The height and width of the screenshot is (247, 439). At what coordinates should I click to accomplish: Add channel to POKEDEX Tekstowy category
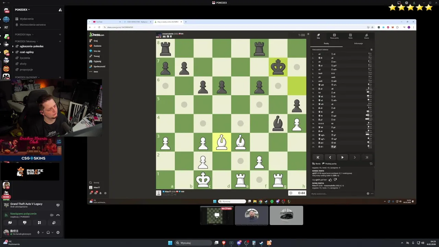pyautogui.click(x=60, y=41)
